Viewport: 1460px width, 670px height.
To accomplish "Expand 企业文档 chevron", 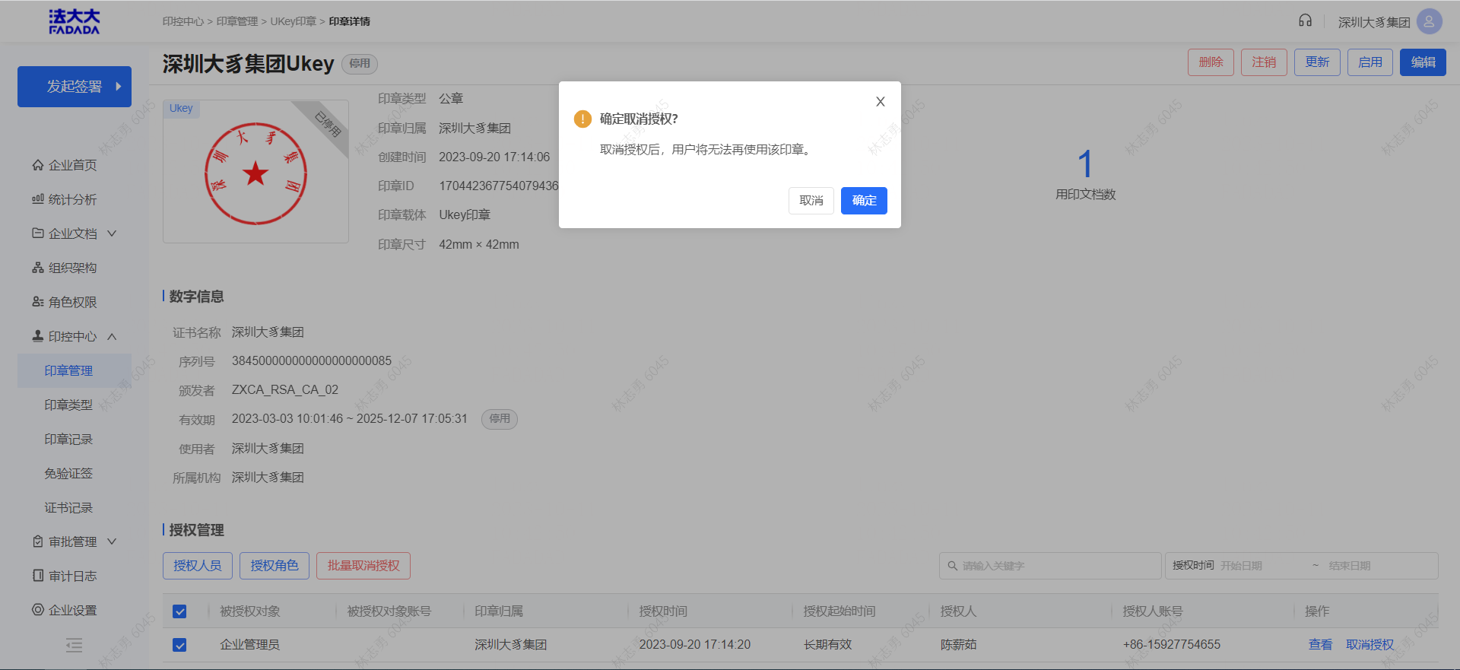I will point(112,233).
